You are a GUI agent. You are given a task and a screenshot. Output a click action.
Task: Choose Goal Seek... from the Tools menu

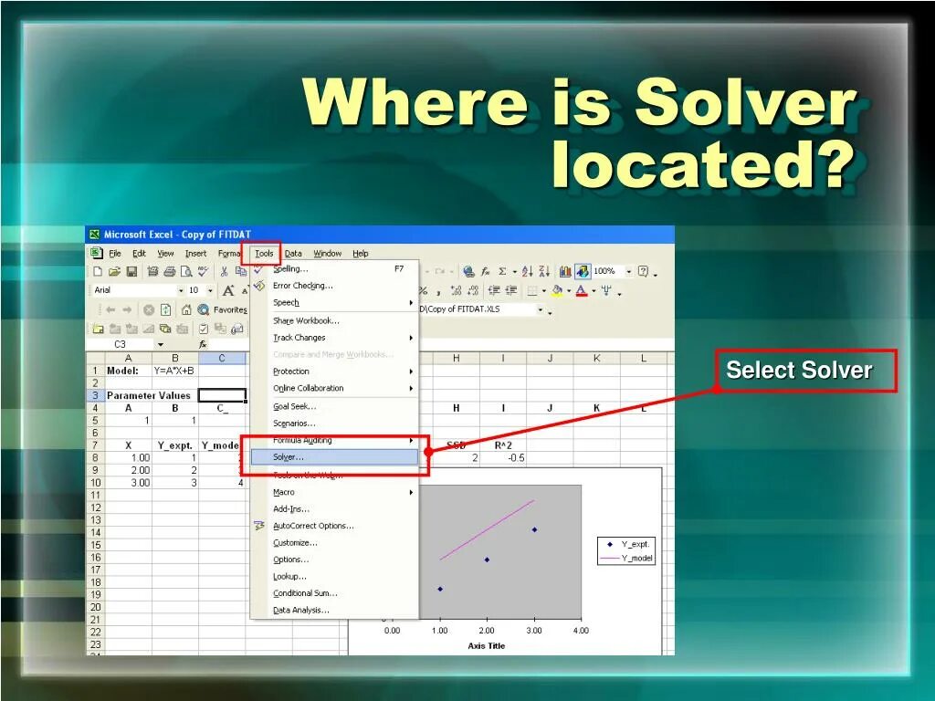tap(334, 406)
